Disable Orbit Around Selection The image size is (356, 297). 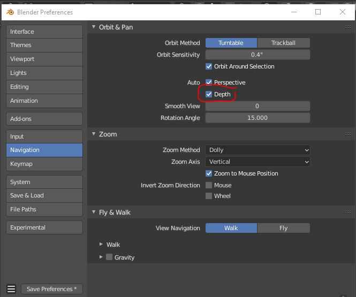point(209,66)
